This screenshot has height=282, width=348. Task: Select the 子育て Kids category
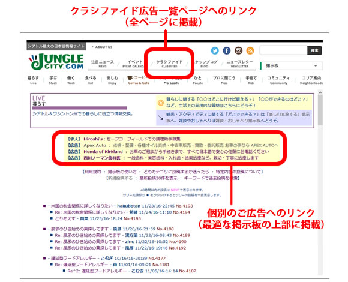[x=251, y=80]
